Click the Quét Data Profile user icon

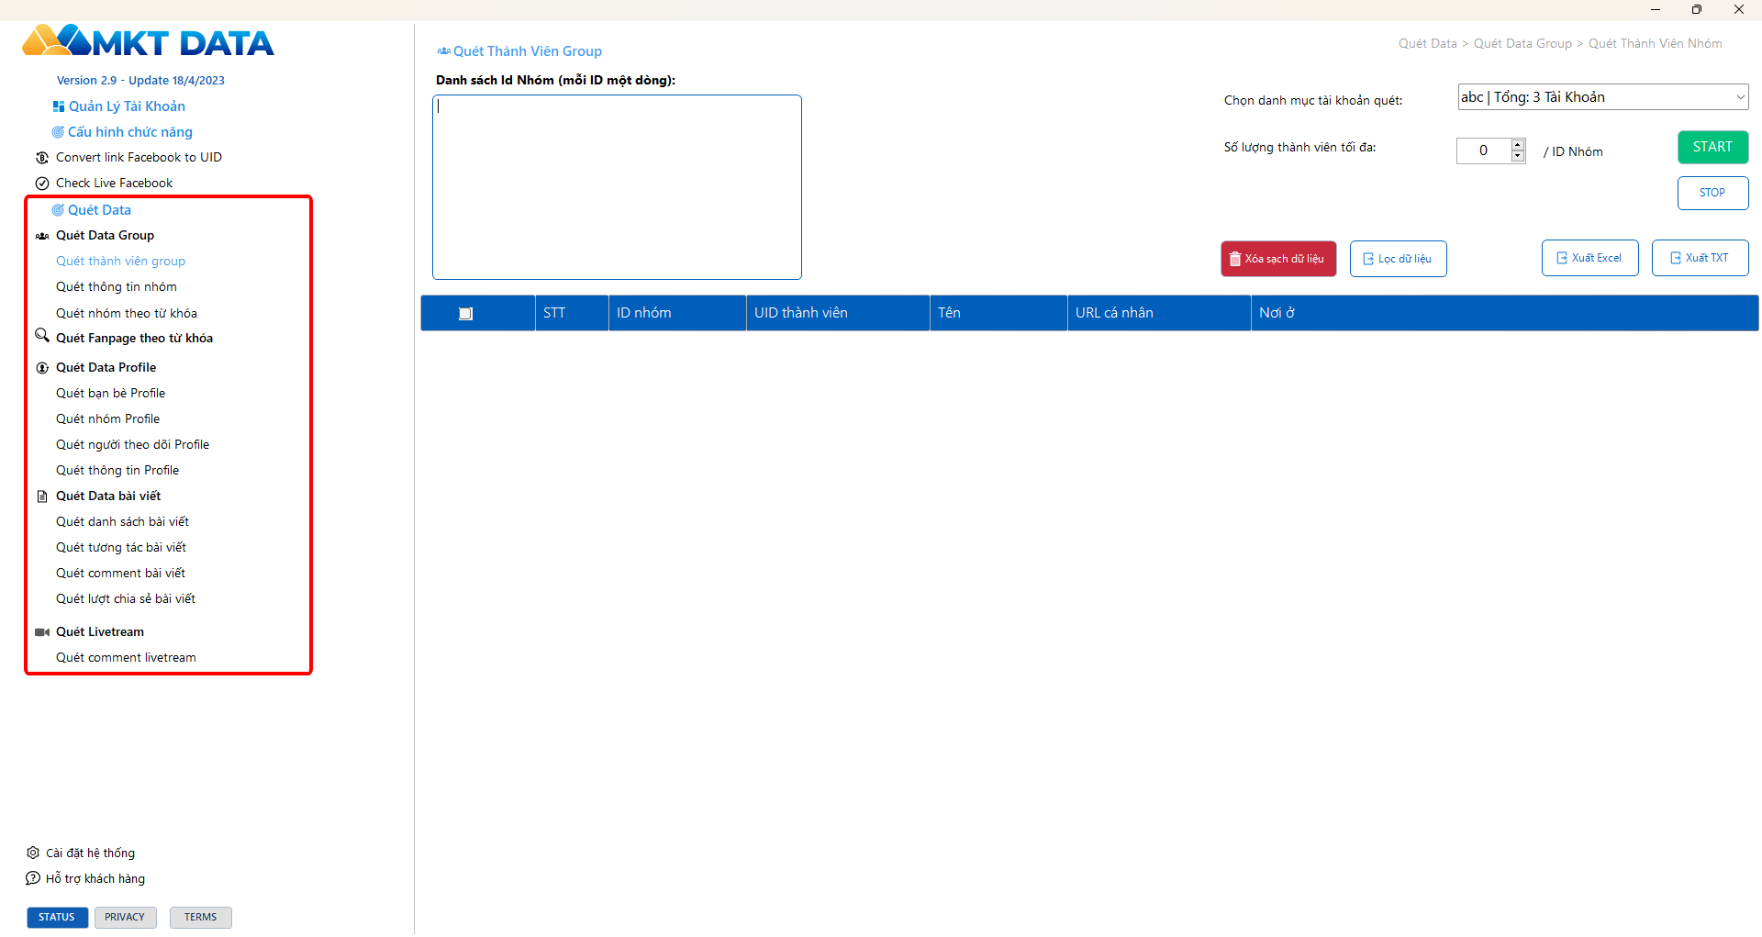pyautogui.click(x=42, y=368)
